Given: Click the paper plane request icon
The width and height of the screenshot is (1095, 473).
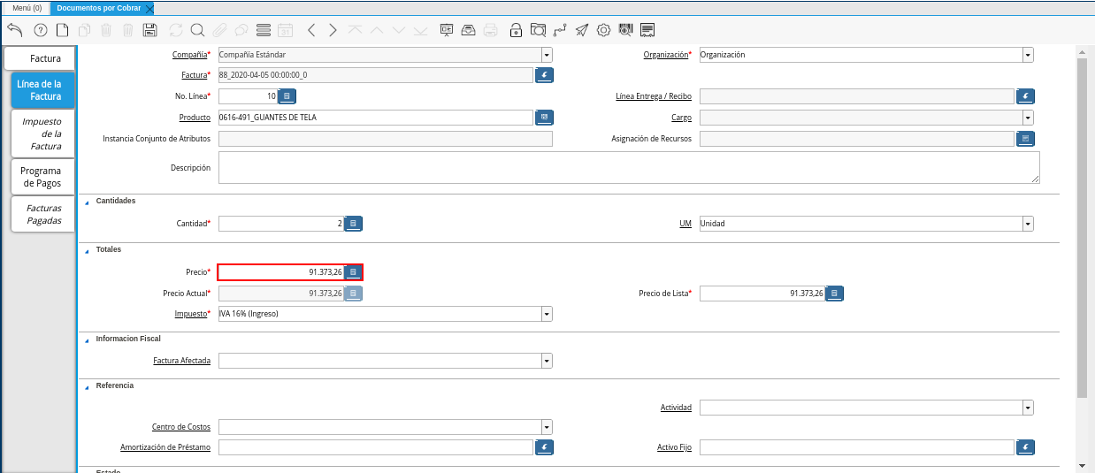Looking at the screenshot, I should (581, 30).
